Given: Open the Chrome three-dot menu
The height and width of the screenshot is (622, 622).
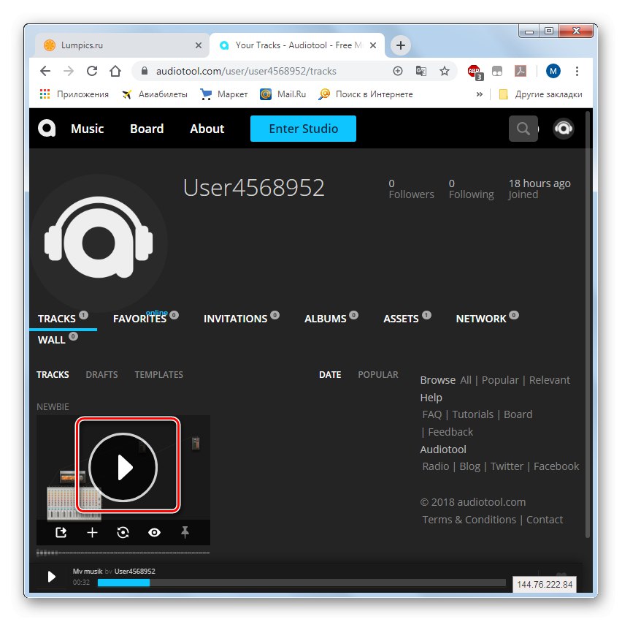Looking at the screenshot, I should tap(577, 71).
